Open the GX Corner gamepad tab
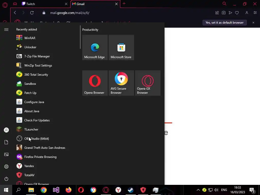 click(x=15, y=4)
